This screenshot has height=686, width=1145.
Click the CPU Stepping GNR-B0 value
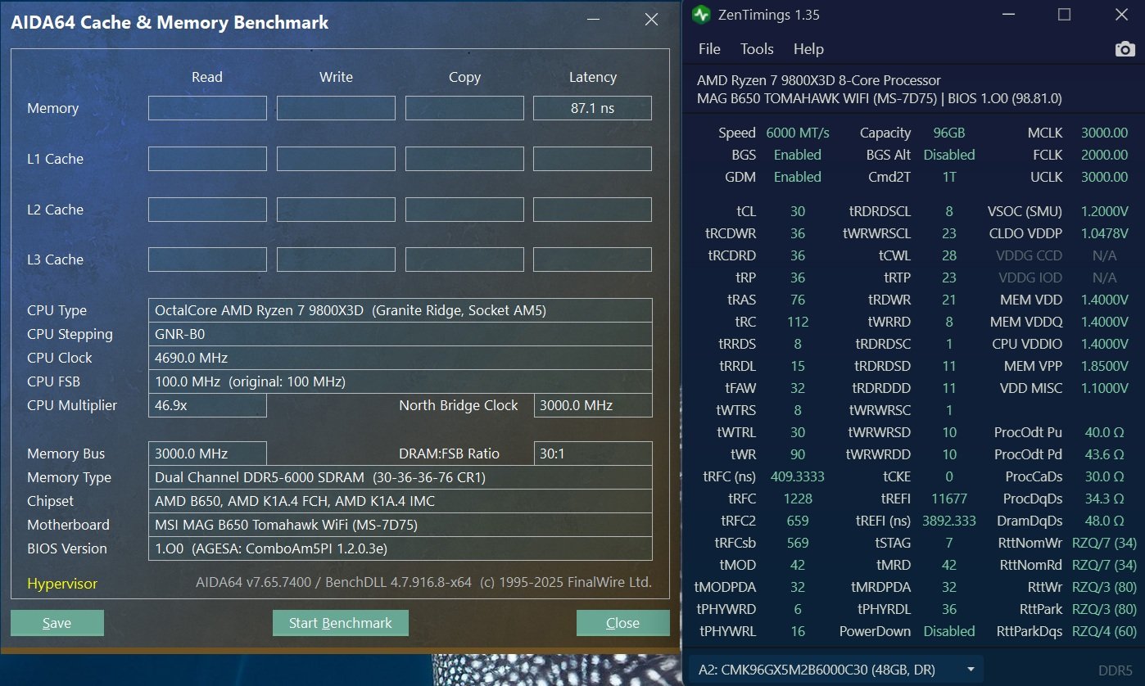[x=401, y=334]
